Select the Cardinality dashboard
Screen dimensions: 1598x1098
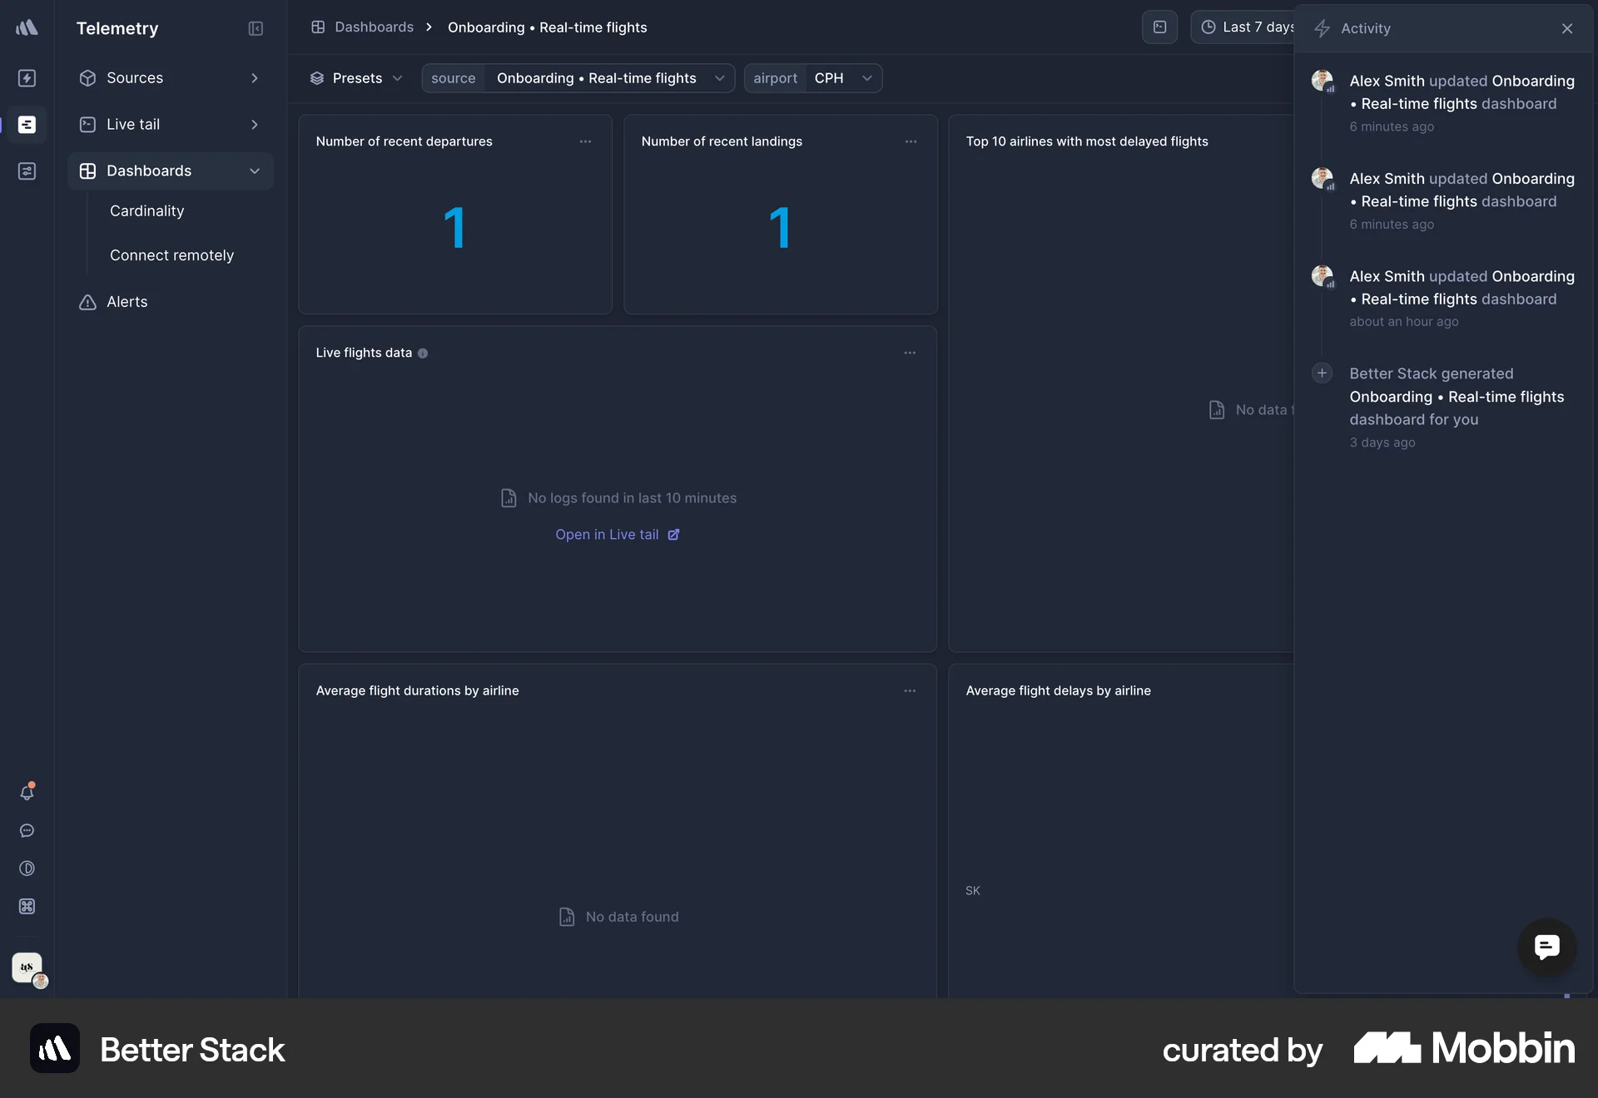147,211
